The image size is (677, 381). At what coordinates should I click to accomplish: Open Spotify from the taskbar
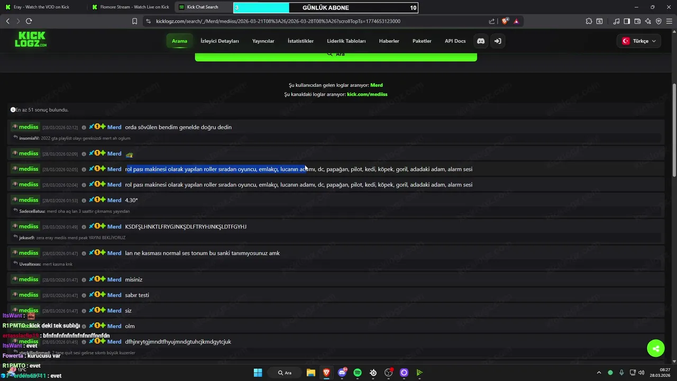click(x=358, y=373)
